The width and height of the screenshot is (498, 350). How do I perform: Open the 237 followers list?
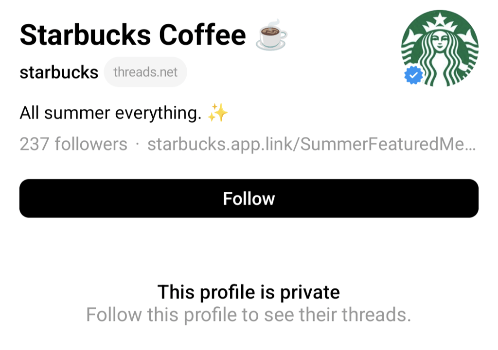point(73,144)
